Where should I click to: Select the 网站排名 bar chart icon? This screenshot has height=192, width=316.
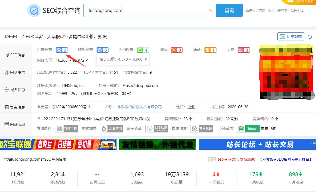point(7,72)
